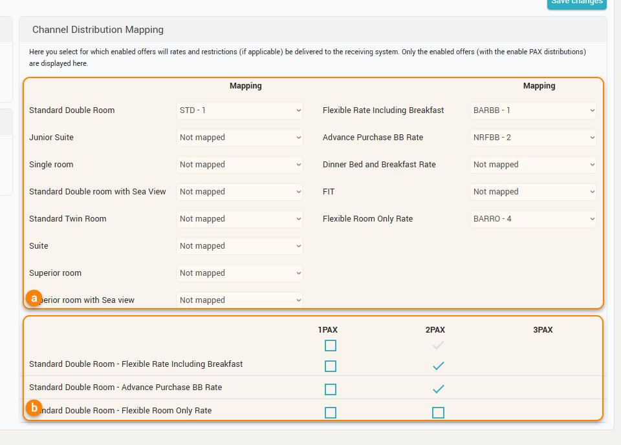Uncheck 2PAX for Advance Purchase BB Rate
The image size is (621, 445).
pos(438,389)
